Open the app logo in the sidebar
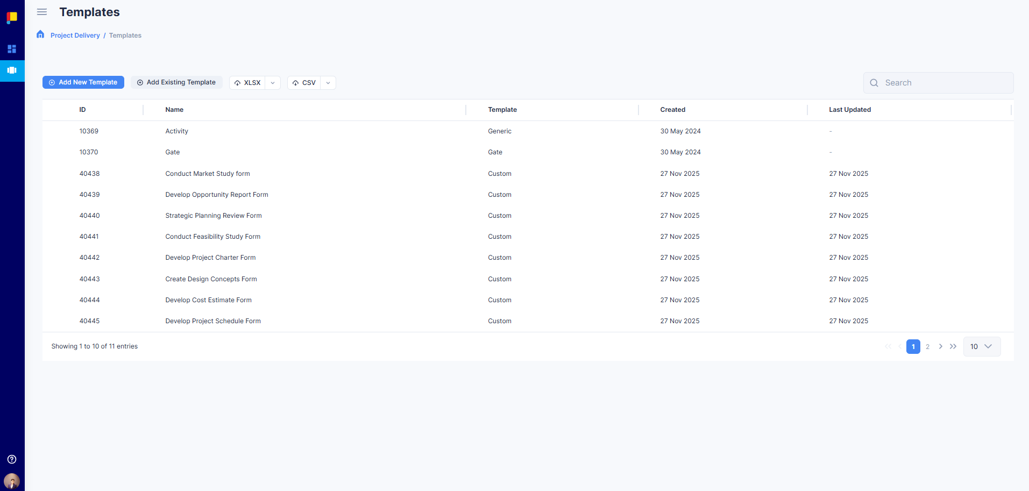This screenshot has width=1029, height=491. point(12,17)
